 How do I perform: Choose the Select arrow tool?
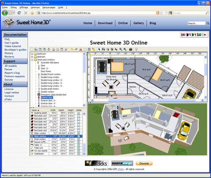point(99,49)
